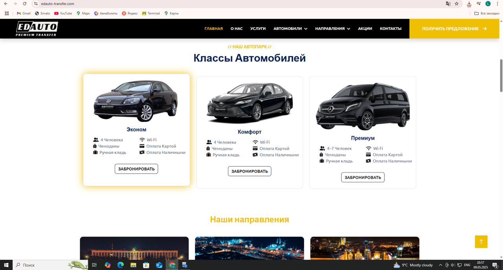Open the Авиабилеты bookmark
The image size is (503, 270).
(106, 13)
